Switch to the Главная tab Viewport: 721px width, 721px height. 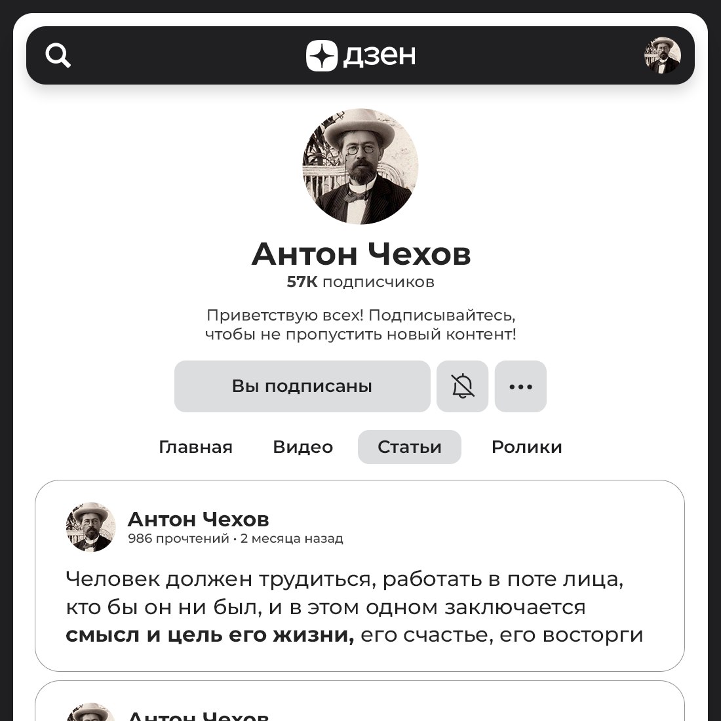pos(196,447)
